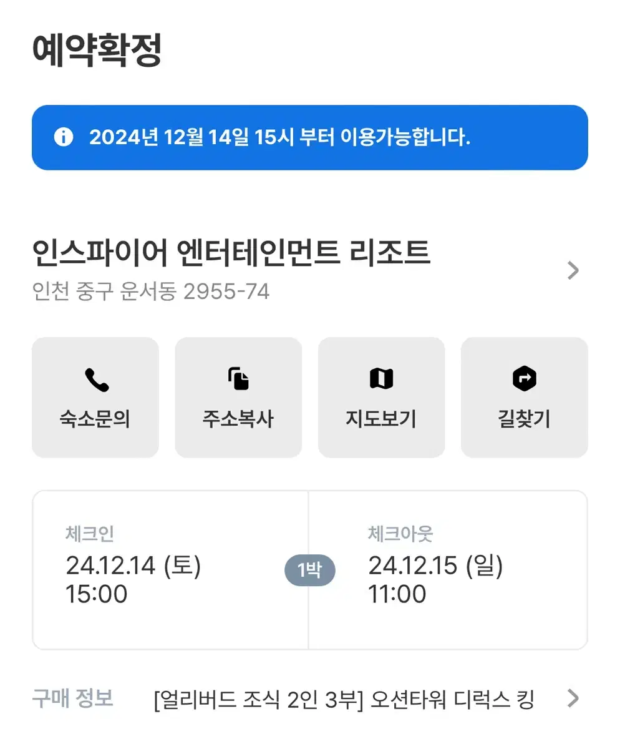Open the 인스파이어 엔터테인먼트 리조트 hotel name

point(231,253)
